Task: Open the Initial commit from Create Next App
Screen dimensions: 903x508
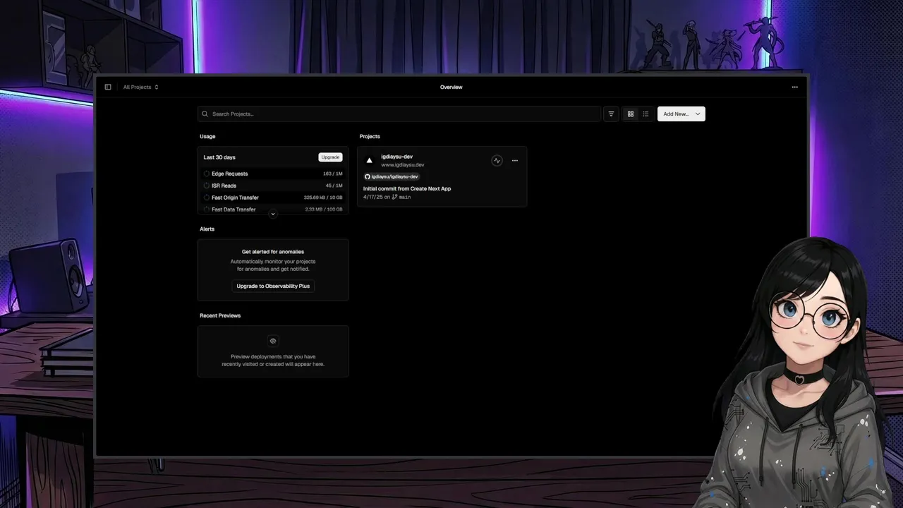Action: [x=407, y=188]
